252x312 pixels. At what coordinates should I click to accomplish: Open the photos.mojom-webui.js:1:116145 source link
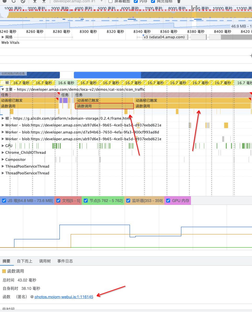64,297
